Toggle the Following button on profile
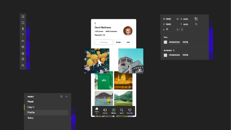The width and height of the screenshot is (231, 130). (x=104, y=42)
